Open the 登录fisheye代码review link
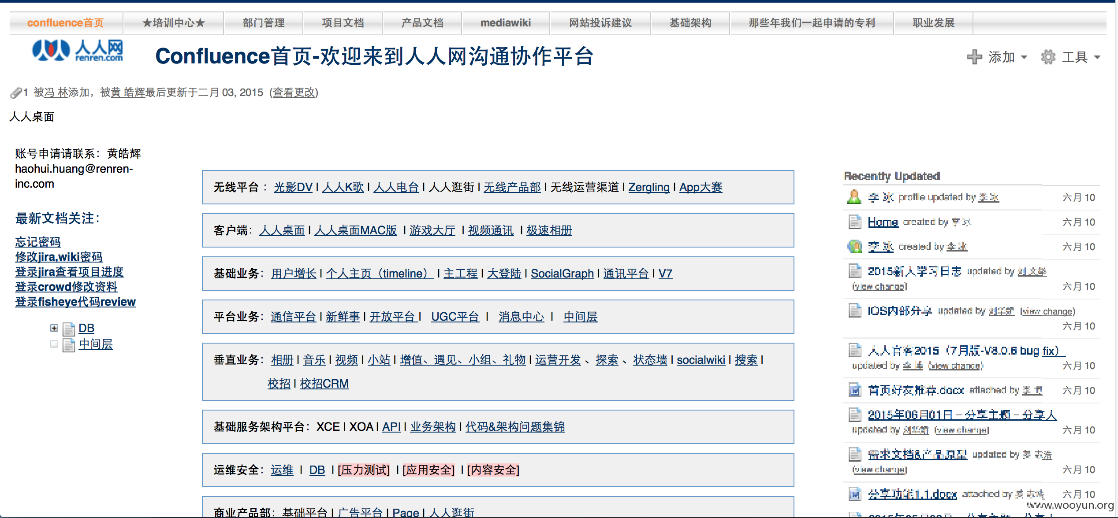Viewport: 1118px width, 518px height. click(x=75, y=302)
